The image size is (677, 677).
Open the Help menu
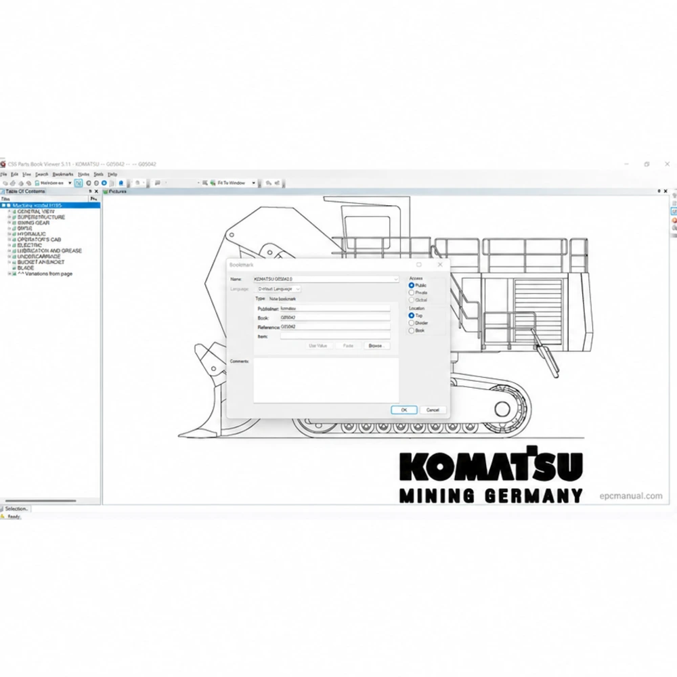click(112, 175)
